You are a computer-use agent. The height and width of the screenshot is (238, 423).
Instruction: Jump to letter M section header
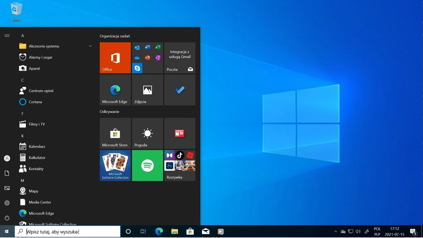coord(23,180)
